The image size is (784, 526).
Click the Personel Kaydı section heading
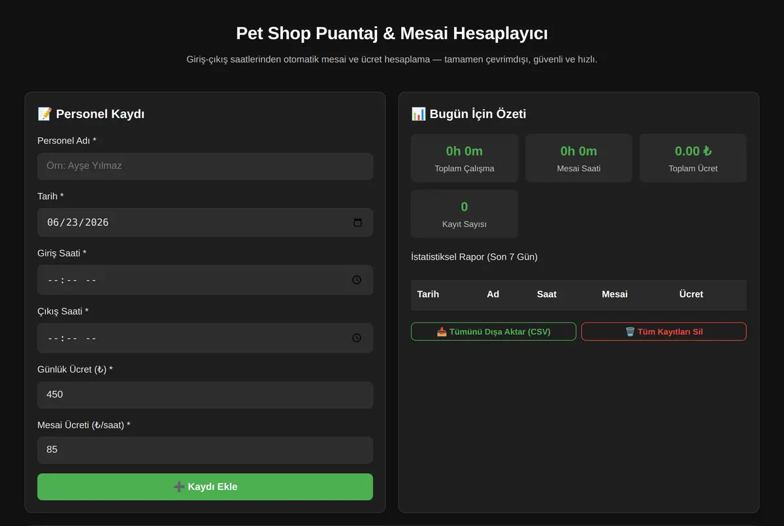[91, 114]
